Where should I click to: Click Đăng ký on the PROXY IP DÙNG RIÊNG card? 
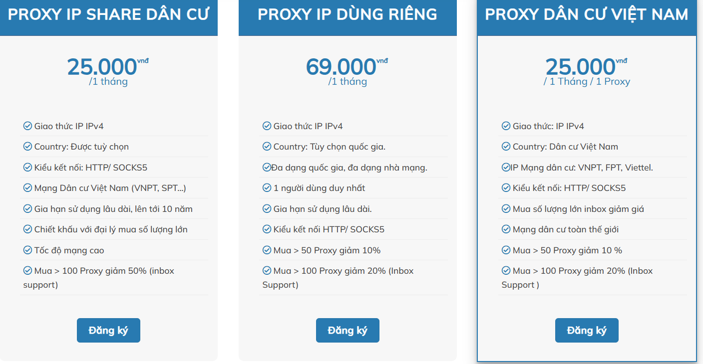pos(348,330)
